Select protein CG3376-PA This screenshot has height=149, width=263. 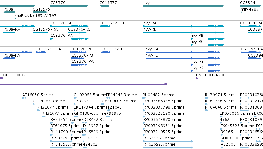[x=79, y=65]
